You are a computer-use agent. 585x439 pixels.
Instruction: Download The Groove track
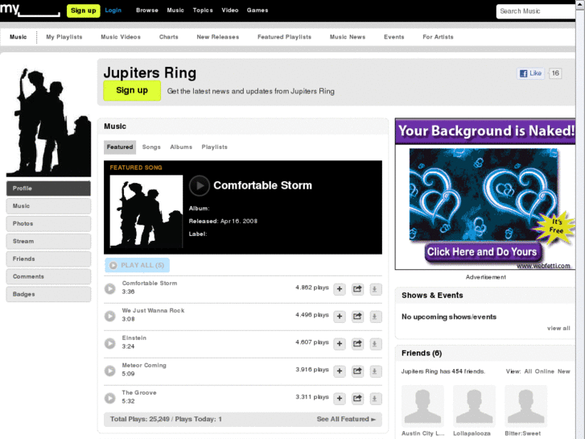(375, 399)
